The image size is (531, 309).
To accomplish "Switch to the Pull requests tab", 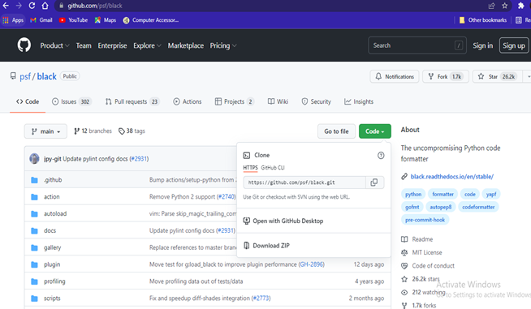I will pyautogui.click(x=132, y=101).
